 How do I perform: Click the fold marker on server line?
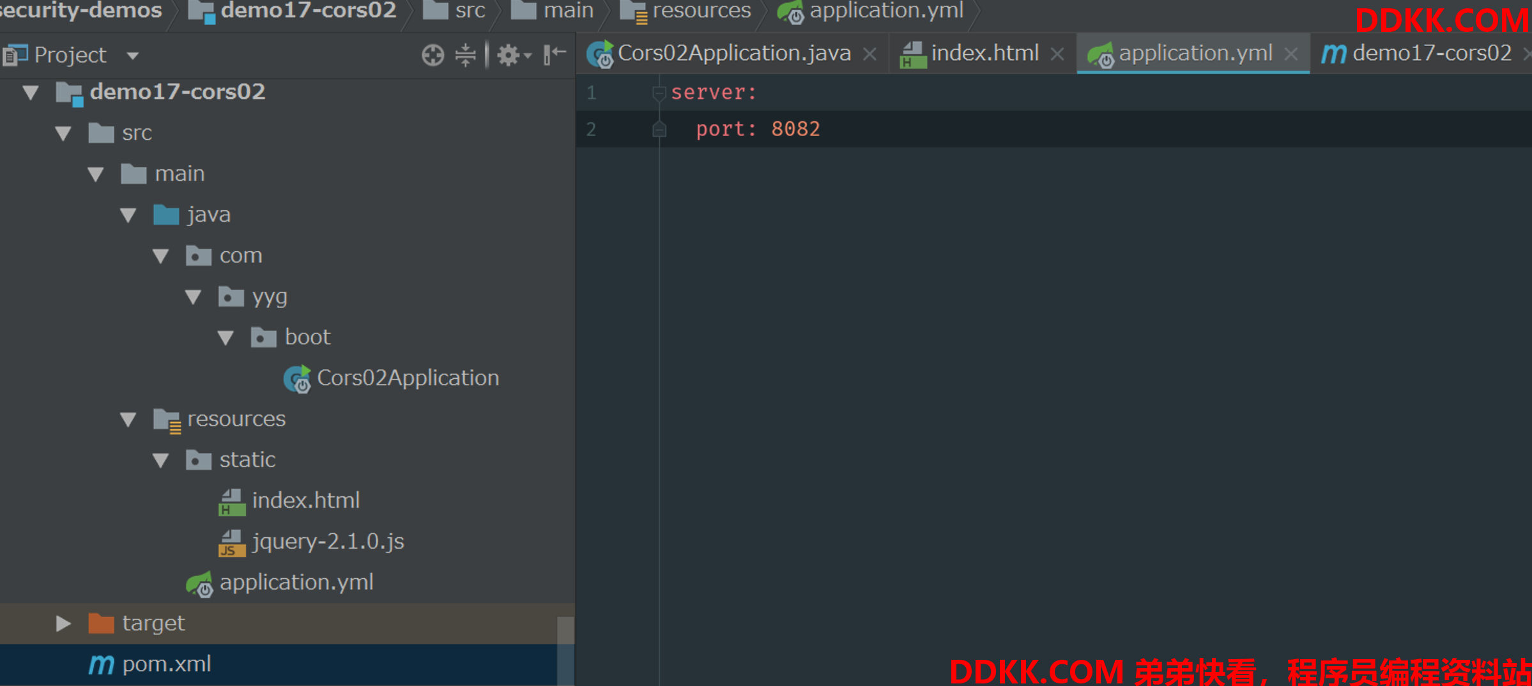click(x=659, y=93)
